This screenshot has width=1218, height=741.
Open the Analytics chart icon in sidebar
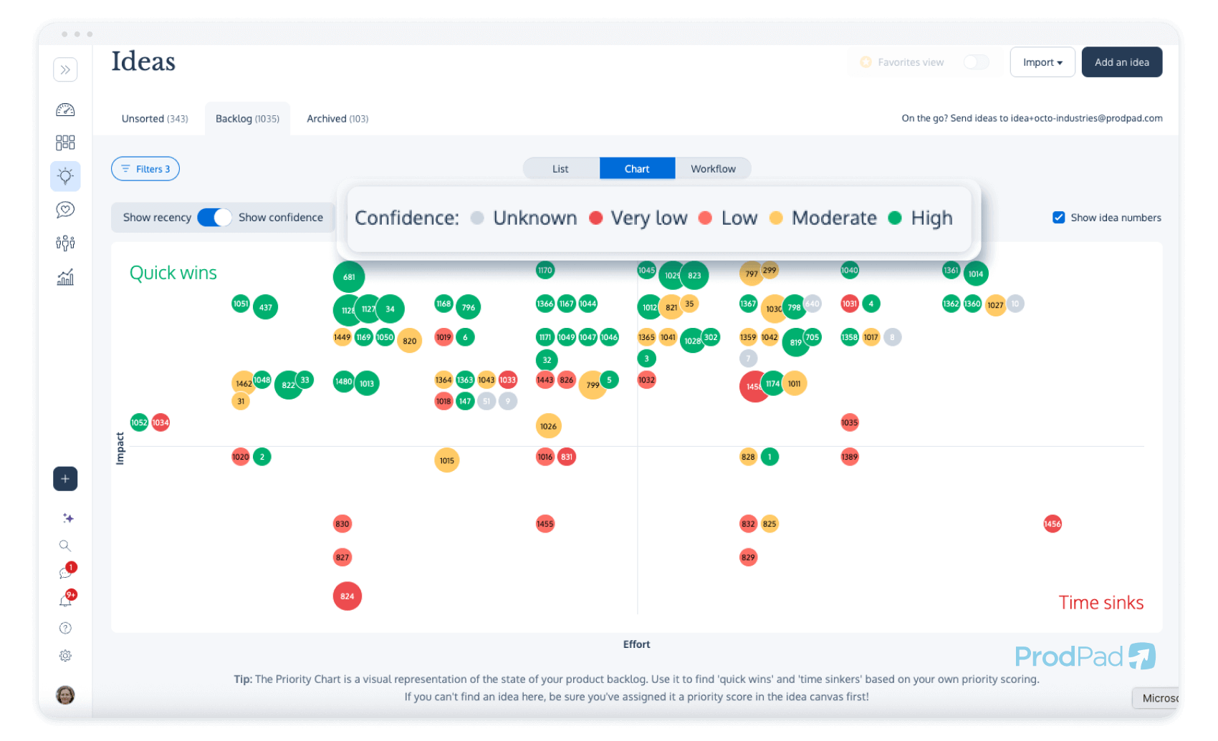[65, 277]
